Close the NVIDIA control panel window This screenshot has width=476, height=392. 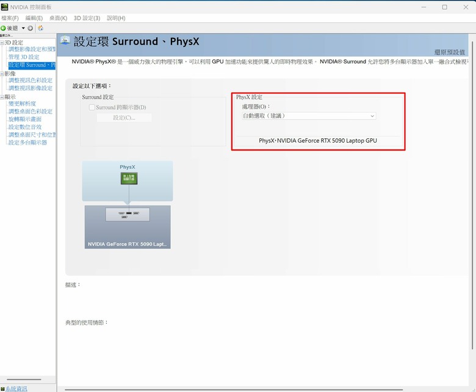[x=466, y=7]
